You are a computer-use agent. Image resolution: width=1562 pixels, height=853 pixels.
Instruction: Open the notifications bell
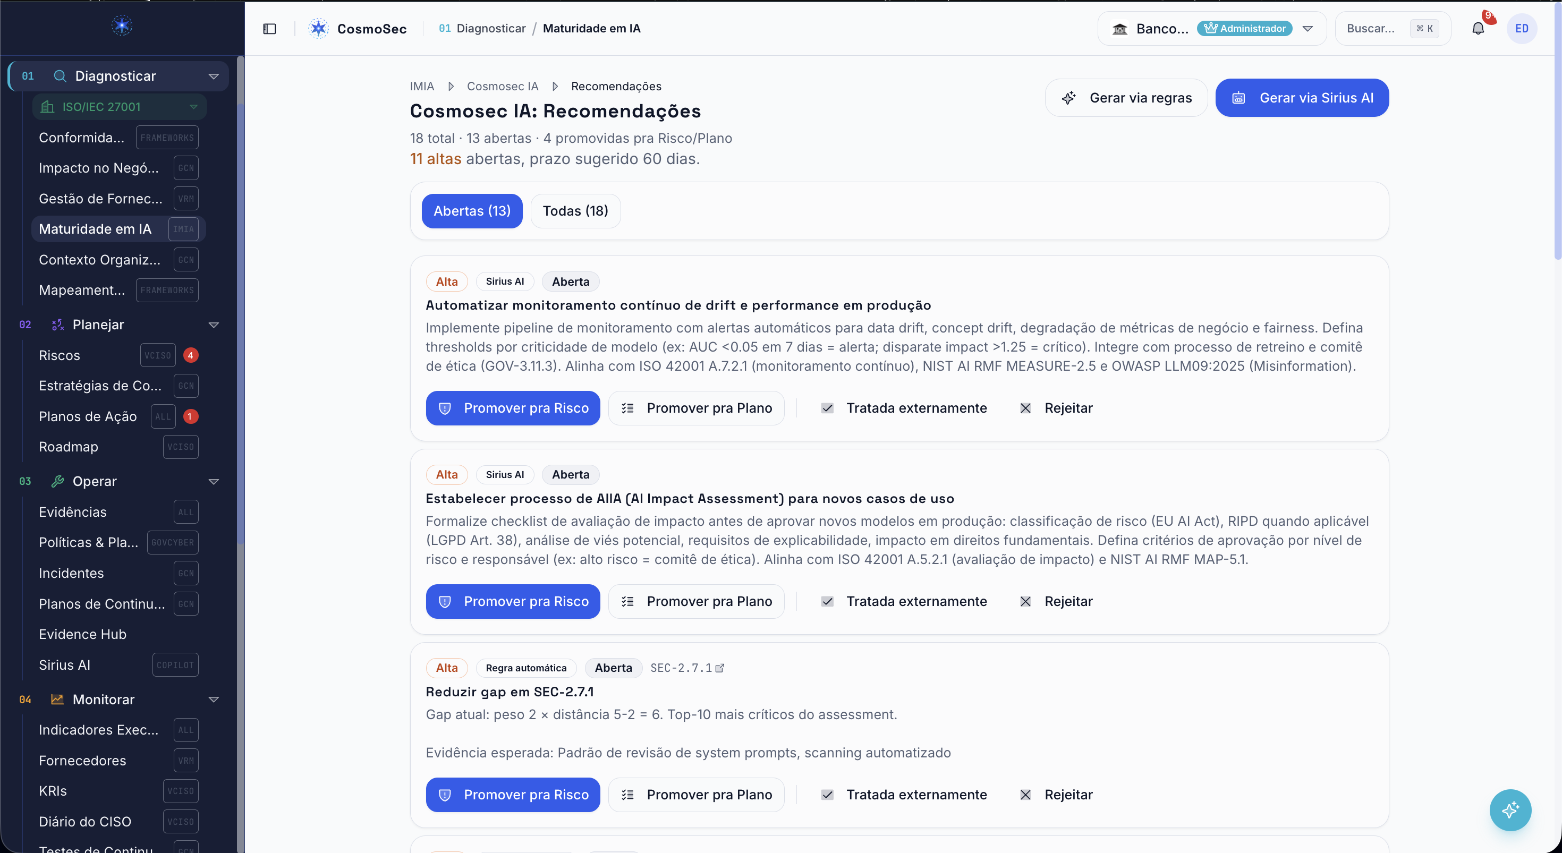(1478, 29)
